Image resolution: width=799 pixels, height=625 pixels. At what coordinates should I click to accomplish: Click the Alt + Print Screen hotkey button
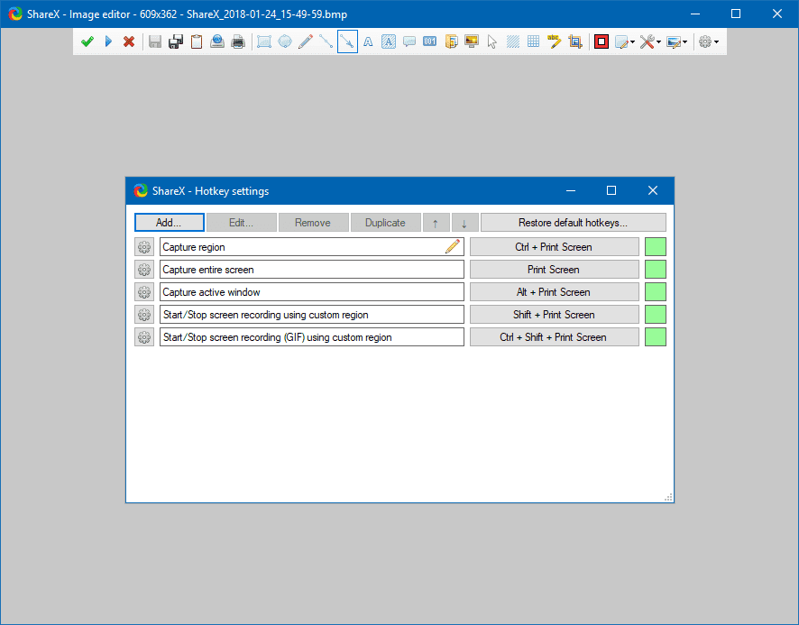pos(554,291)
